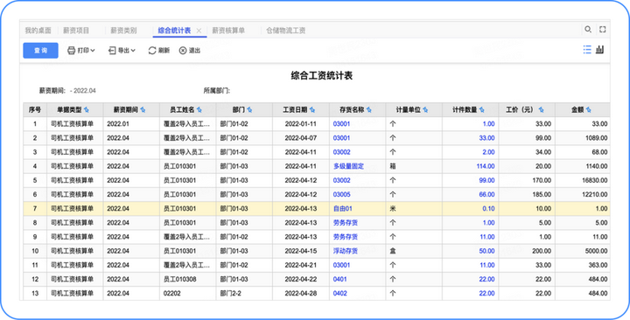Switch to the 仓储物流工资 tab

[285, 31]
